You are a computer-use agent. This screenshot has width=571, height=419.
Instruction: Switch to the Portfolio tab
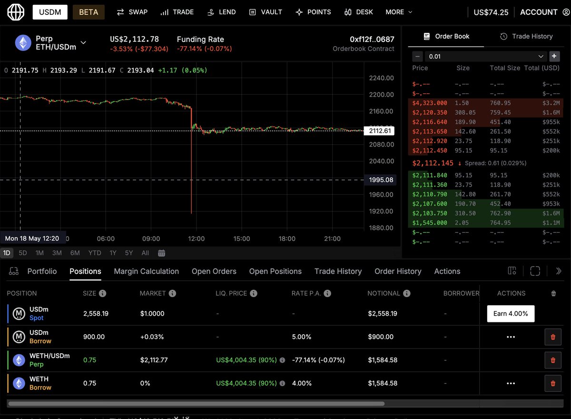42,271
